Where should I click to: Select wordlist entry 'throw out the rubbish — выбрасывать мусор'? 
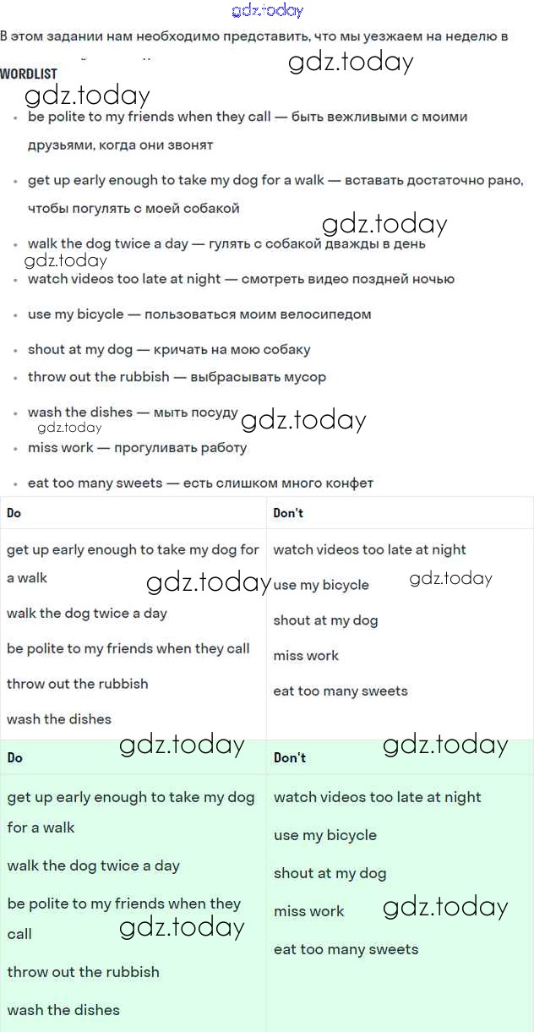coord(177,377)
